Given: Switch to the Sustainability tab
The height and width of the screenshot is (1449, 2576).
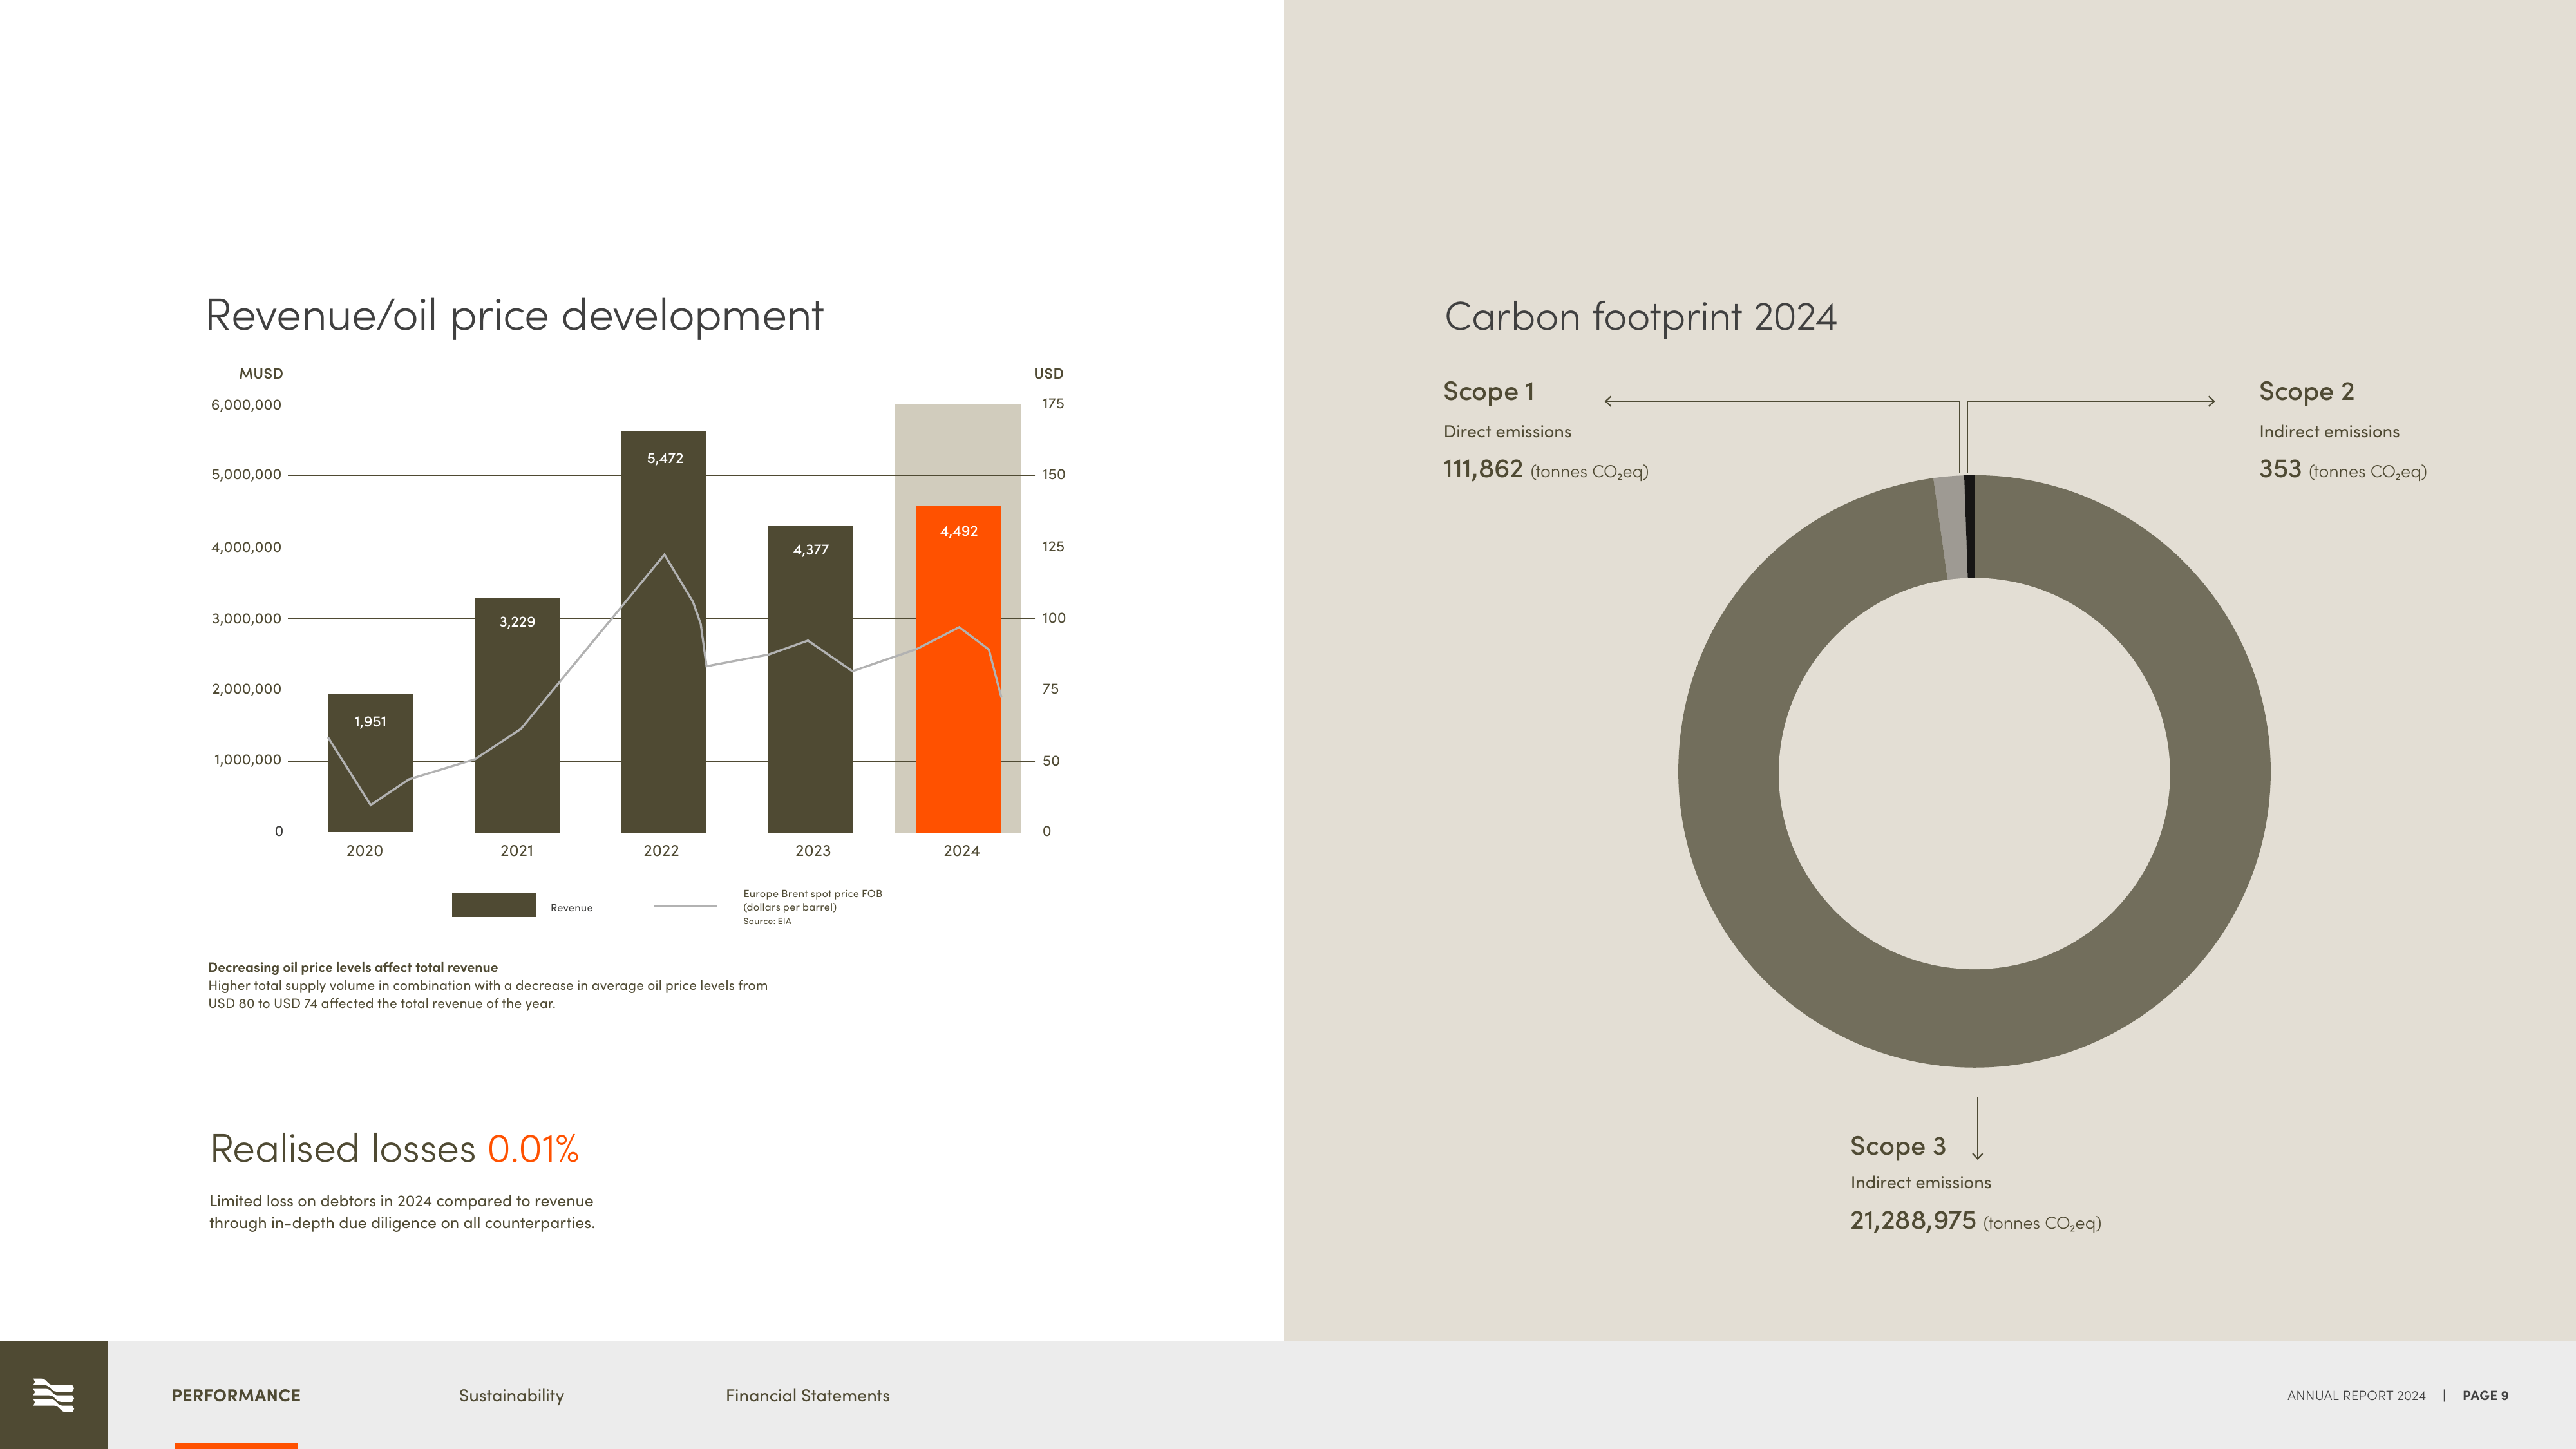Looking at the screenshot, I should [x=511, y=1395].
